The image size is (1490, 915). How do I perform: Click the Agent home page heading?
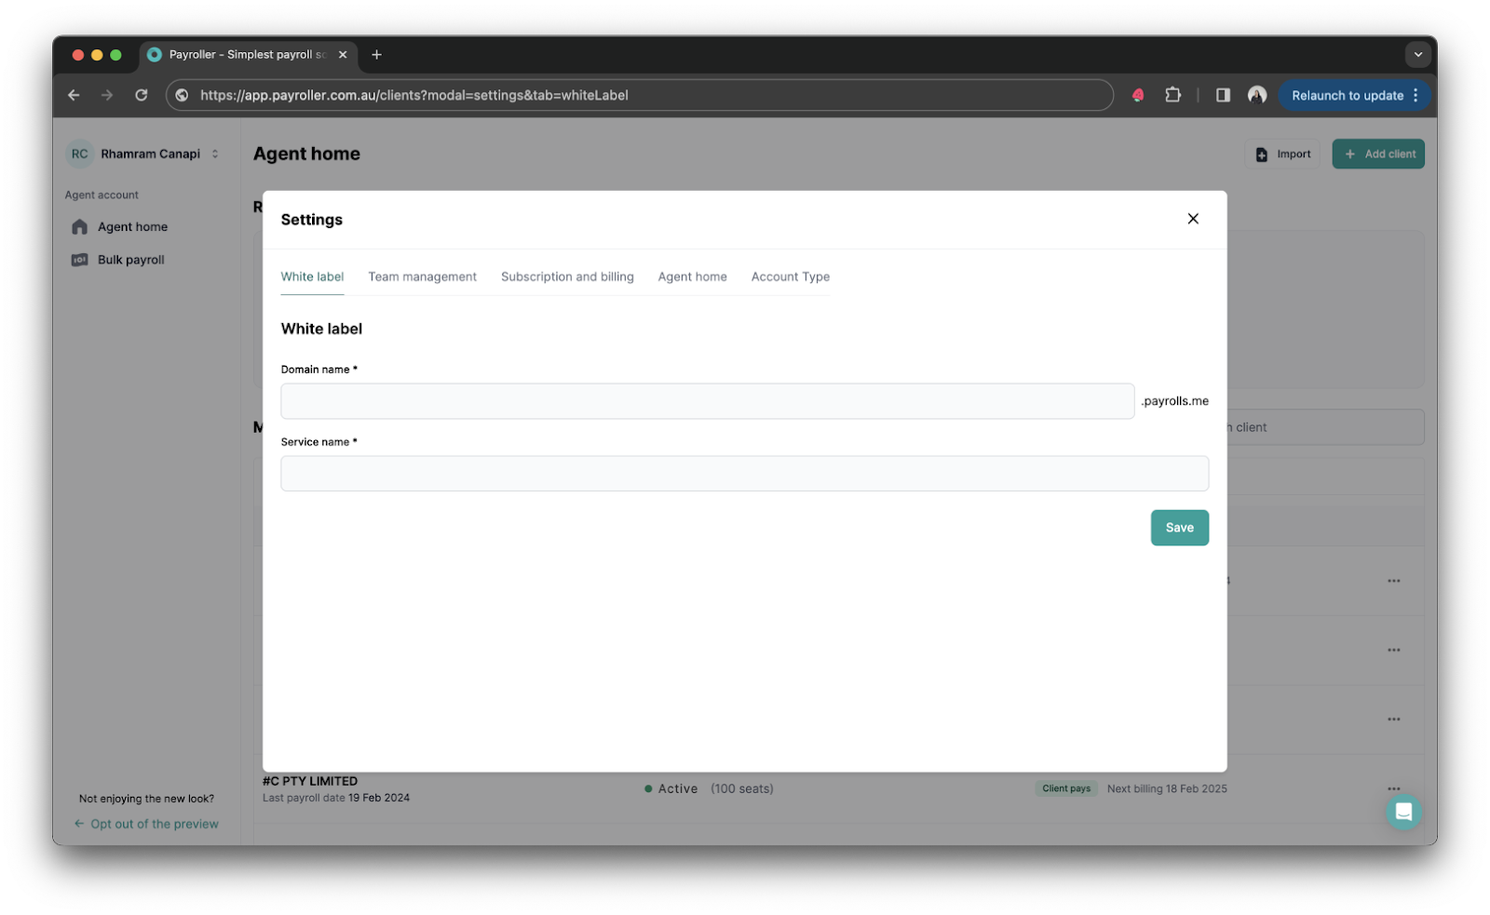306,154
